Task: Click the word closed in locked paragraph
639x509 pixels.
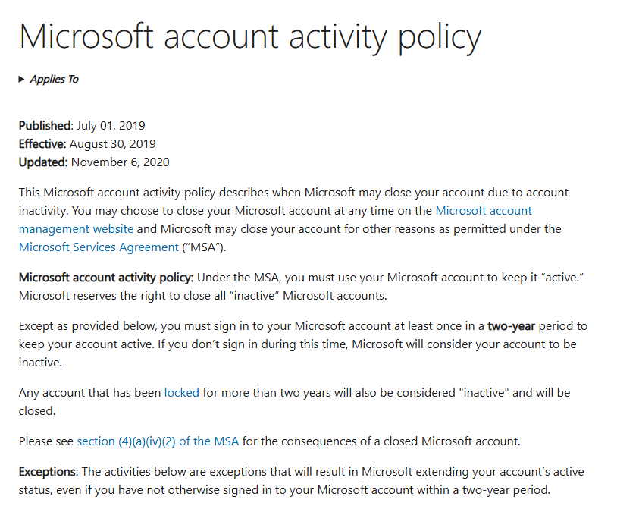Action: pyautogui.click(x=37, y=410)
